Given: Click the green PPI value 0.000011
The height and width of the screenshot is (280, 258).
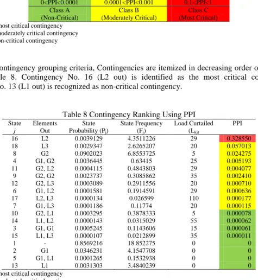Looking at the screenshot, I should coord(238,236).
